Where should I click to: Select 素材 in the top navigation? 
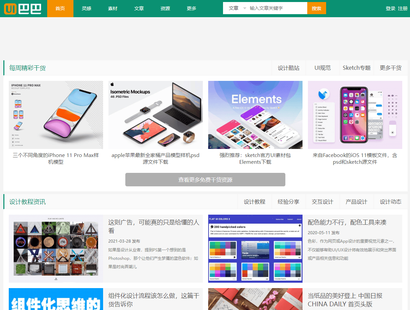click(x=113, y=8)
